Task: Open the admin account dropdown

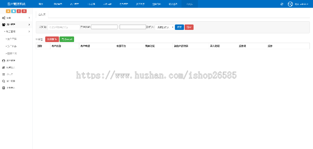Action: [302, 4]
